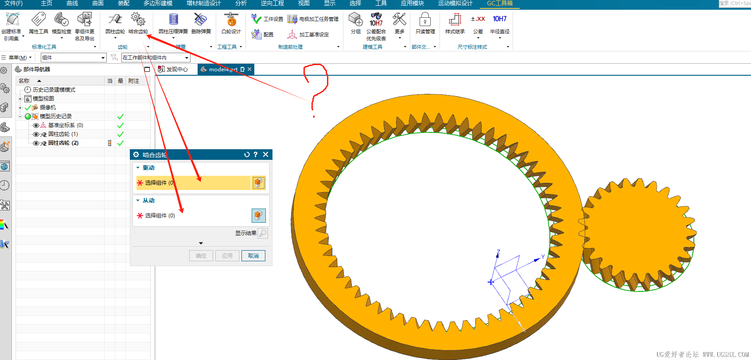
Task: Start the 啮合齿轮 gear meshing tool
Action: [138, 19]
